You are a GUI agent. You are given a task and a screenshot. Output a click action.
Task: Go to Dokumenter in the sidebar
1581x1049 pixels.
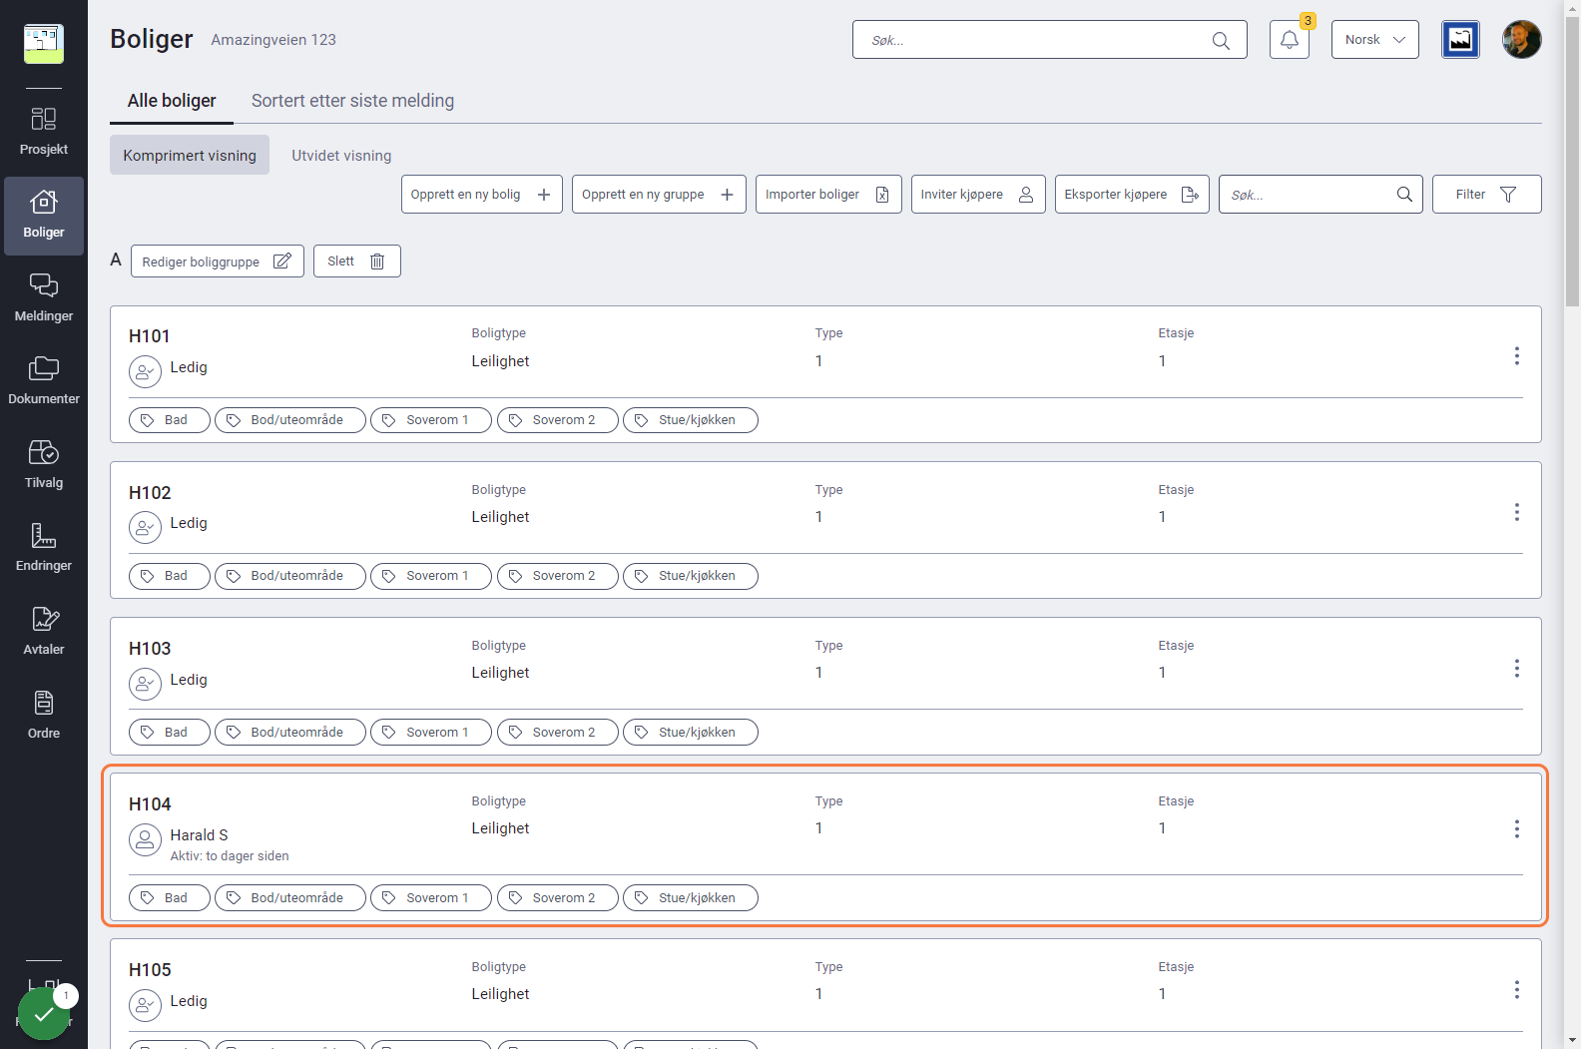(44, 381)
